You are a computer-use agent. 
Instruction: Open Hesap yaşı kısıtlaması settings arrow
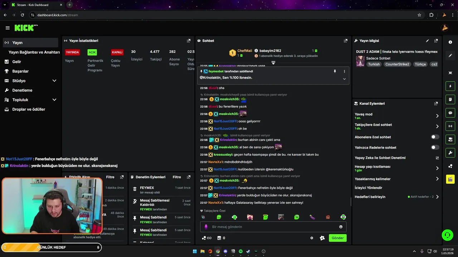point(437,168)
